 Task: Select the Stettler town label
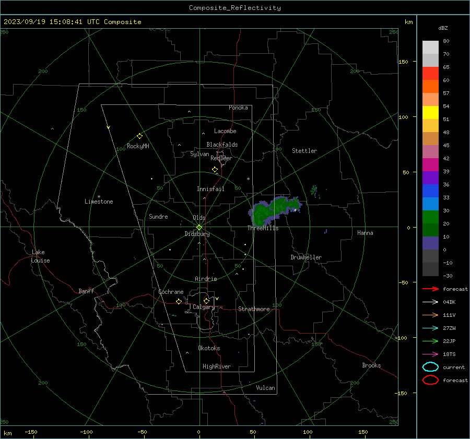point(304,151)
